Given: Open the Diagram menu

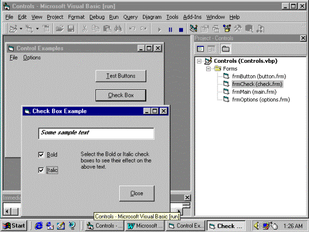Looking at the screenshot, I should pyautogui.click(x=152, y=17).
